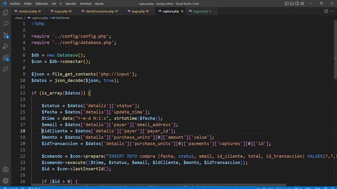
Task: Open the Run and Debug view
Action: pos(6,47)
